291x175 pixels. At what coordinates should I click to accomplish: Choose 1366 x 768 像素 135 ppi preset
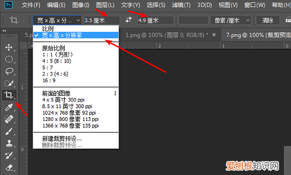[76, 126]
